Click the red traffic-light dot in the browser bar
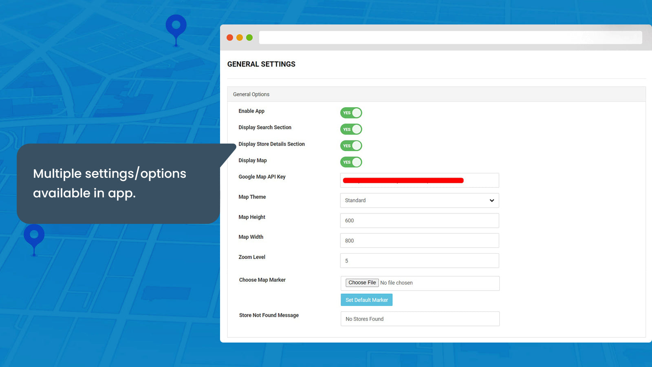Viewport: 652px width, 367px height. [230, 37]
